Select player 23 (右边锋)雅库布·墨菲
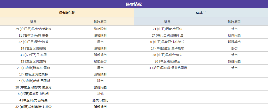This screenshot has width=268, height=110. click(x=33, y=68)
